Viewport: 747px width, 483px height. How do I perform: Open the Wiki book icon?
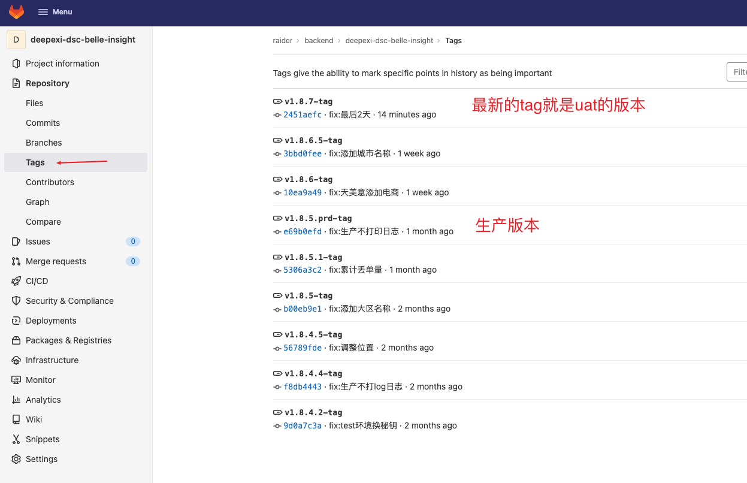point(16,419)
